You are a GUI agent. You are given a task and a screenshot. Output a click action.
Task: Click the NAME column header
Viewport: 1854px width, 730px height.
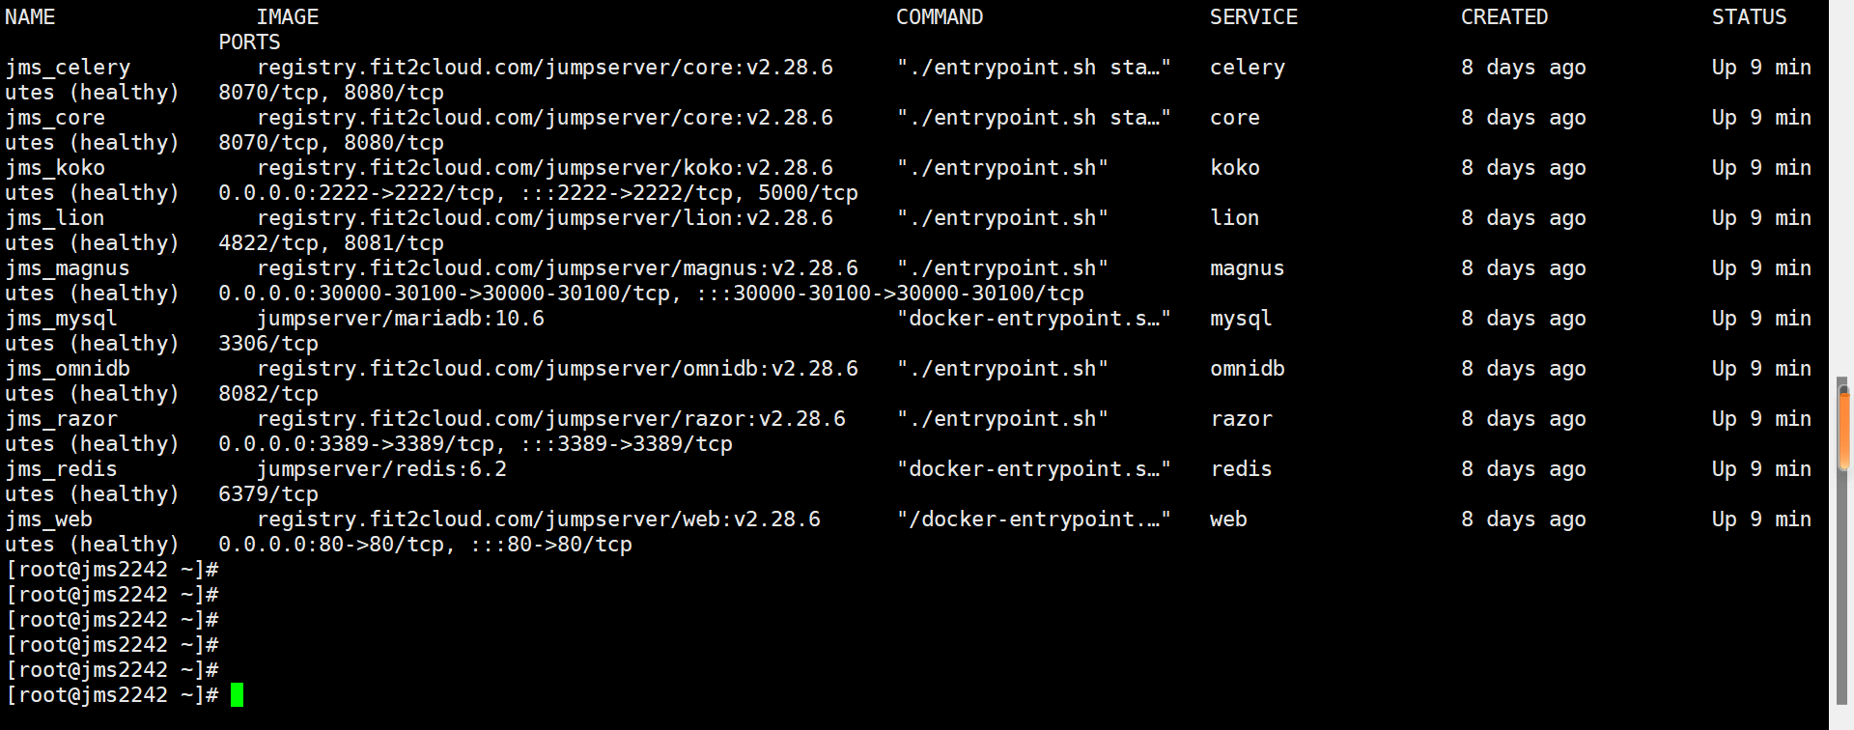30,17
